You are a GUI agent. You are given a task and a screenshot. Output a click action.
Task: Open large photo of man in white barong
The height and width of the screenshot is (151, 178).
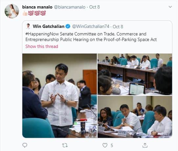(59, 96)
